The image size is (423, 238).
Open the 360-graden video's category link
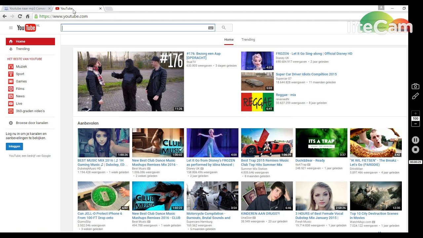pos(30,111)
